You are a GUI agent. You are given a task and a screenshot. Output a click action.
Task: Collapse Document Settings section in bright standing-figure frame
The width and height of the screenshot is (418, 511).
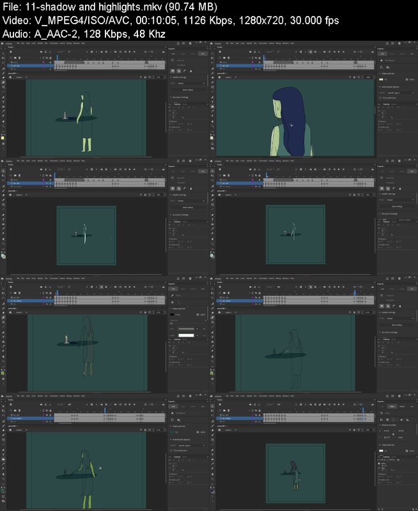(x=171, y=97)
